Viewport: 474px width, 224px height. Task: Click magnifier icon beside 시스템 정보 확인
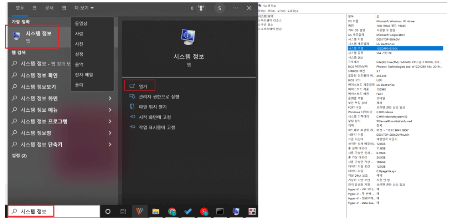(14, 75)
